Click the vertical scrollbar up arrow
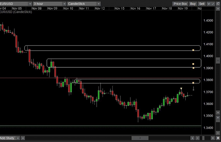The image size is (221, 142). (x=218, y=8)
